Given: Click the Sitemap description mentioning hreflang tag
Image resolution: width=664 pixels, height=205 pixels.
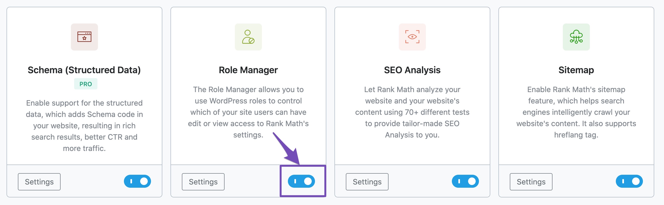Looking at the screenshot, I should 576,112.
